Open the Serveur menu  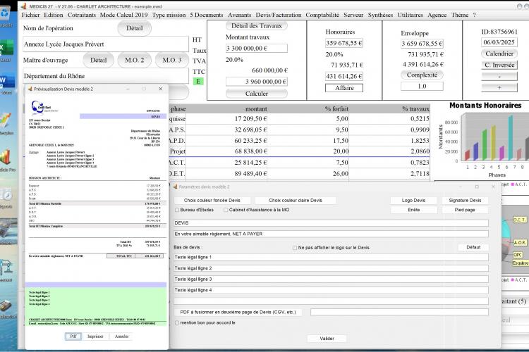pos(353,15)
